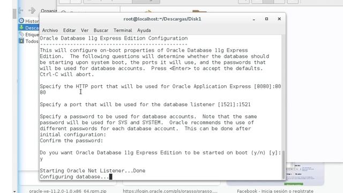The width and height of the screenshot is (343, 193).
Task: Select Etiquetas entry in file manager sidebar
Action: click(x=28, y=34)
